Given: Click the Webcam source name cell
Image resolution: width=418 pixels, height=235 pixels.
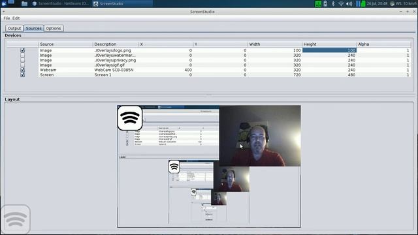Looking at the screenshot, I should pyautogui.click(x=65, y=70).
